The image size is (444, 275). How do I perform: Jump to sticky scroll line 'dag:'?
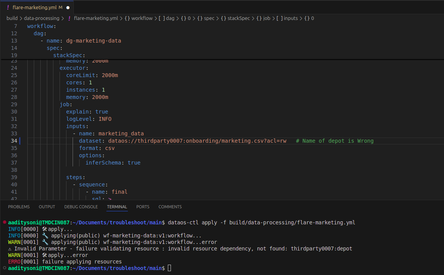click(40, 33)
